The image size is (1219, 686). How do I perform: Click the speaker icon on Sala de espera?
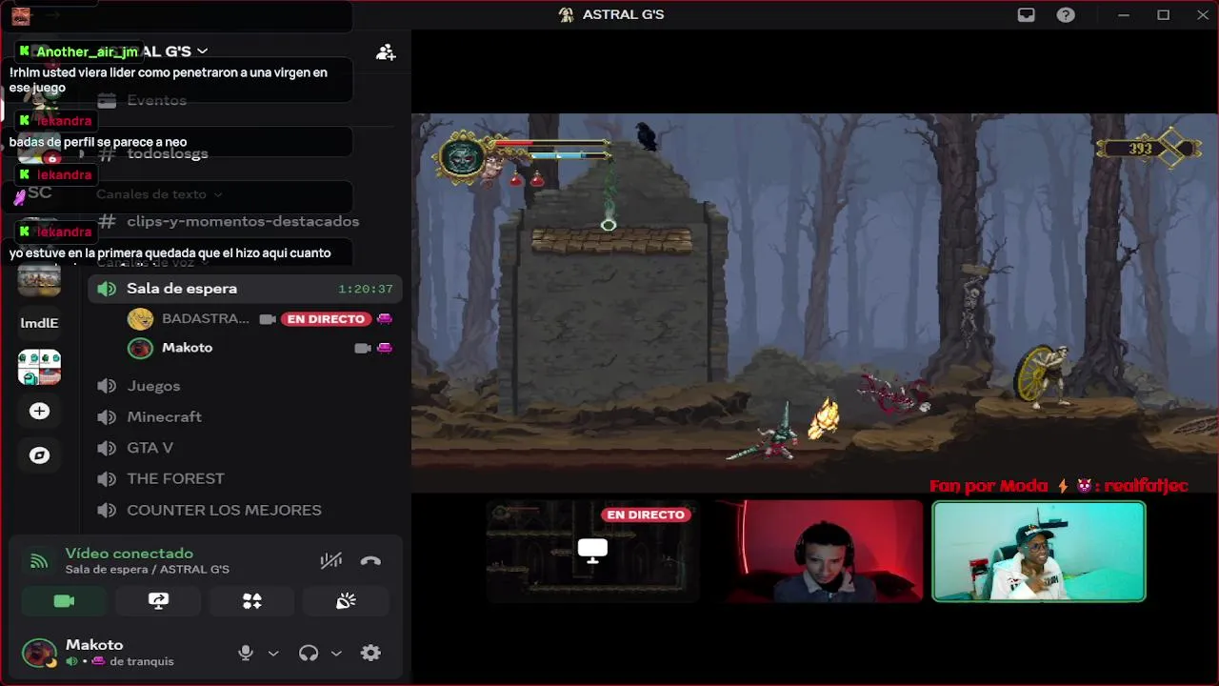[x=107, y=289]
